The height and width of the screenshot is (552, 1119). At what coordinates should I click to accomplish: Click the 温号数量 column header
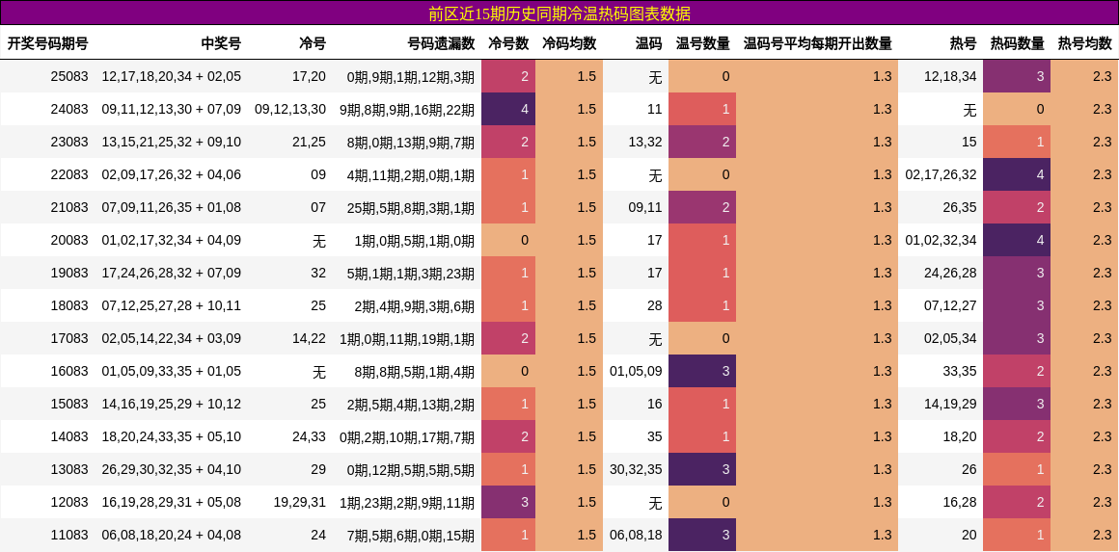tap(703, 43)
